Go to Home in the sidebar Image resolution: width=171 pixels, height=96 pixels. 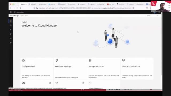coord(11,21)
